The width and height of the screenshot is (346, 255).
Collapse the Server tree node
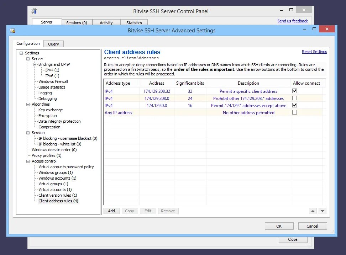pos(28,59)
